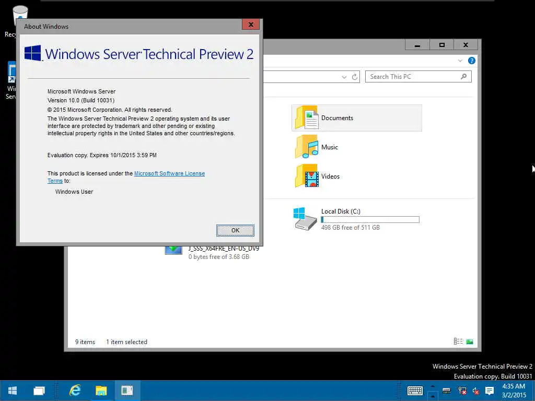Click the 'Version 10.0 (Build 10031)' text
The height and width of the screenshot is (401, 535).
pos(81,101)
